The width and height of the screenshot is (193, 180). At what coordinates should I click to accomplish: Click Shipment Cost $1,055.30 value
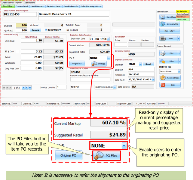(x=139, y=104)
